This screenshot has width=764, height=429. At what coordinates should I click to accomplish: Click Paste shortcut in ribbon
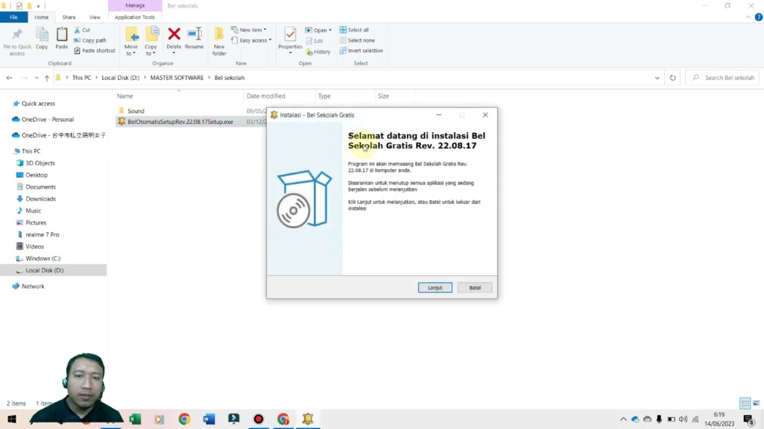(x=95, y=51)
